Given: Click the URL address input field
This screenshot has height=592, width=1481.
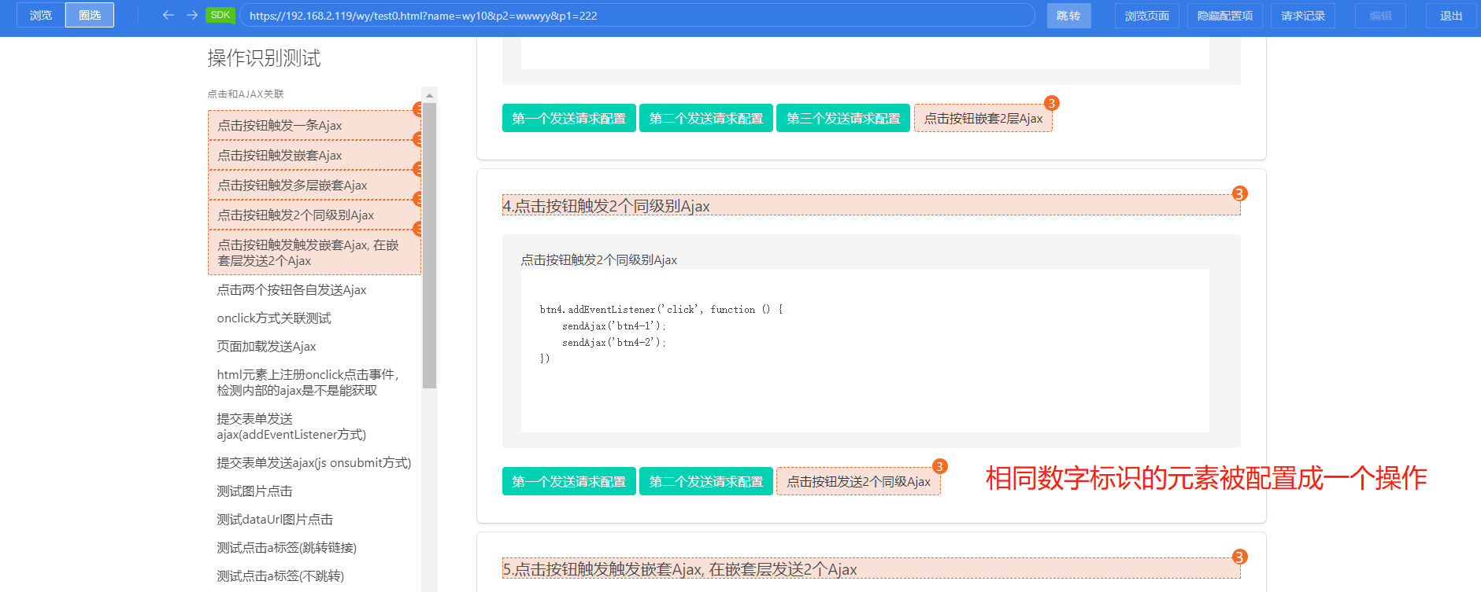Looking at the screenshot, I should [637, 15].
